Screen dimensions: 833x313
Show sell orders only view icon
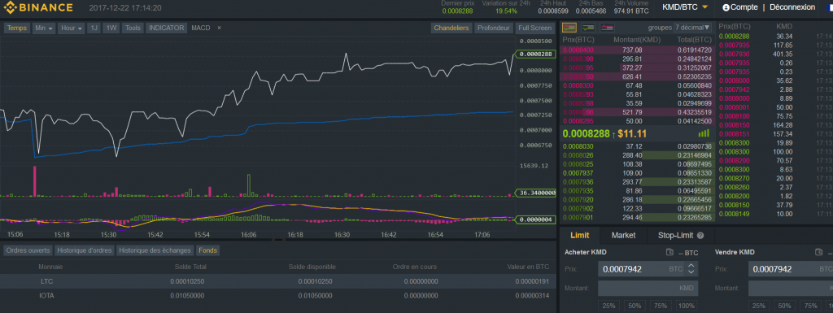click(x=607, y=28)
